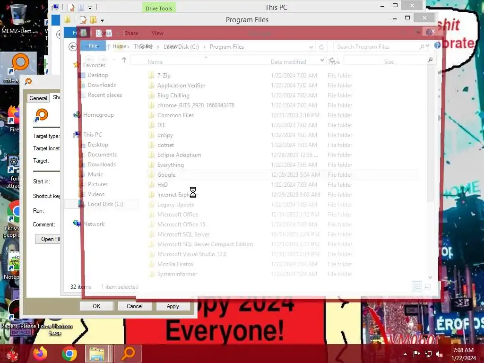Screen dimensions: 484x363
Task: Select Homegroup in navigation pane
Action: 98,115
